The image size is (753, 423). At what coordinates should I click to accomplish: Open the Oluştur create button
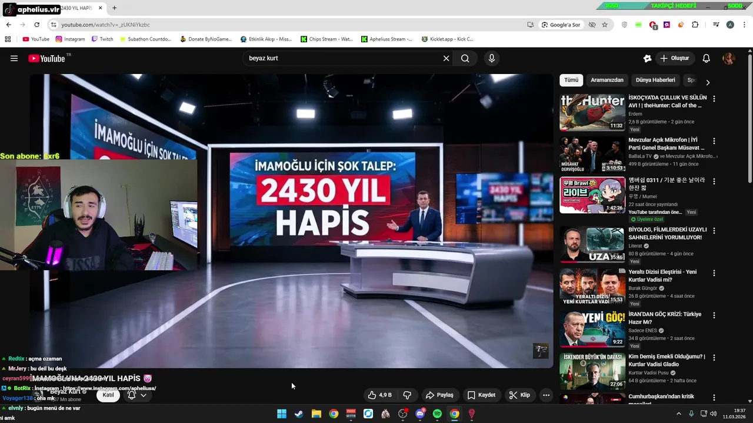pyautogui.click(x=675, y=58)
